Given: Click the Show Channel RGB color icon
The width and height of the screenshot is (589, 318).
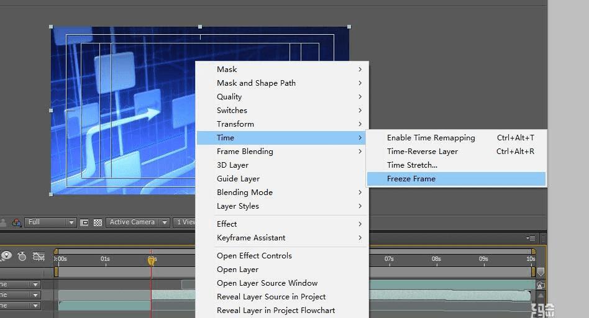Looking at the screenshot, I should point(16,222).
